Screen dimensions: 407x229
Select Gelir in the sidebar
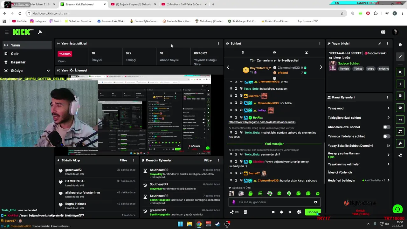point(27,54)
